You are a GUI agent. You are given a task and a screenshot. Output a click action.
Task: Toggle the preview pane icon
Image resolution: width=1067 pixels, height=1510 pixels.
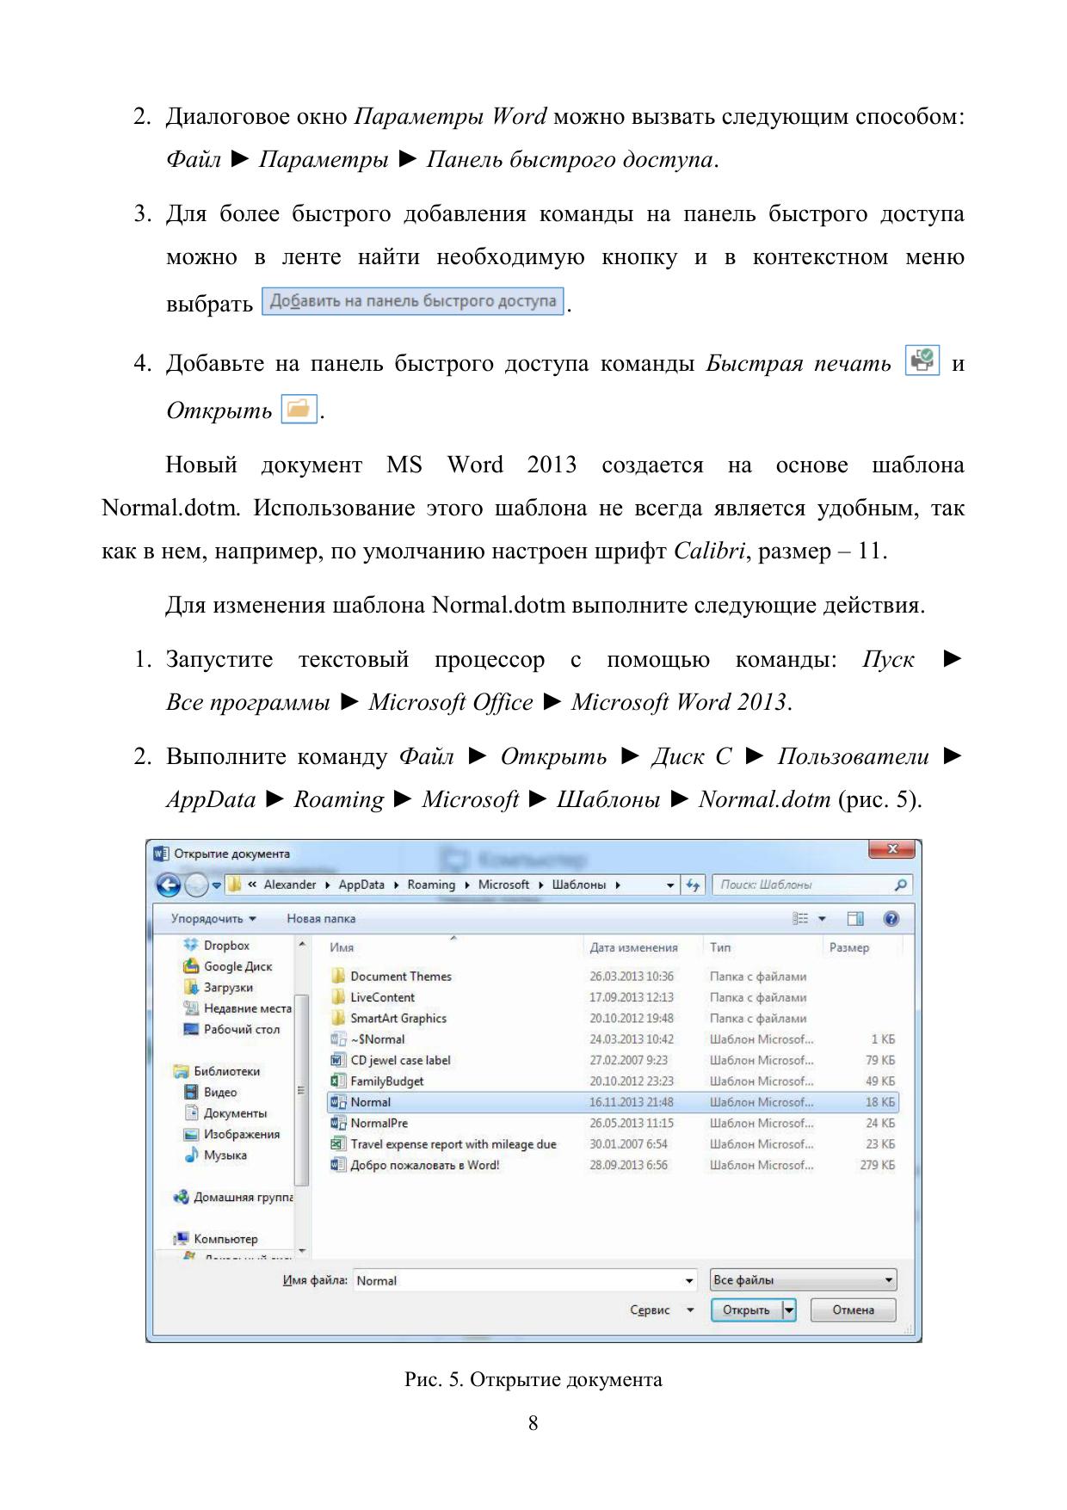(x=854, y=919)
